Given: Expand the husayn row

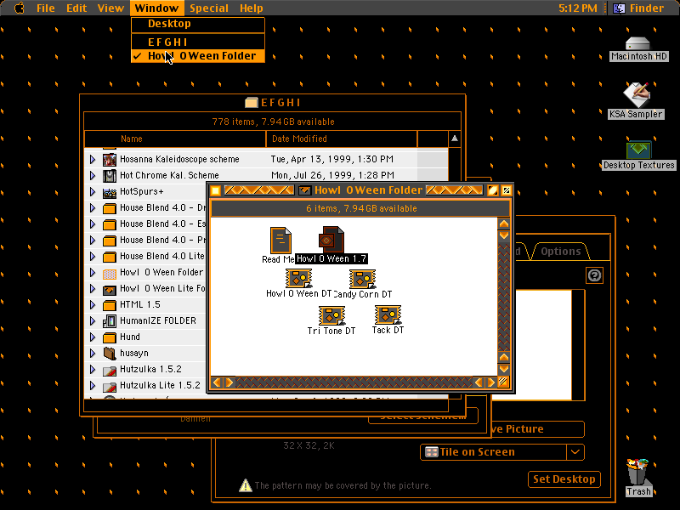Looking at the screenshot, I should [x=93, y=353].
